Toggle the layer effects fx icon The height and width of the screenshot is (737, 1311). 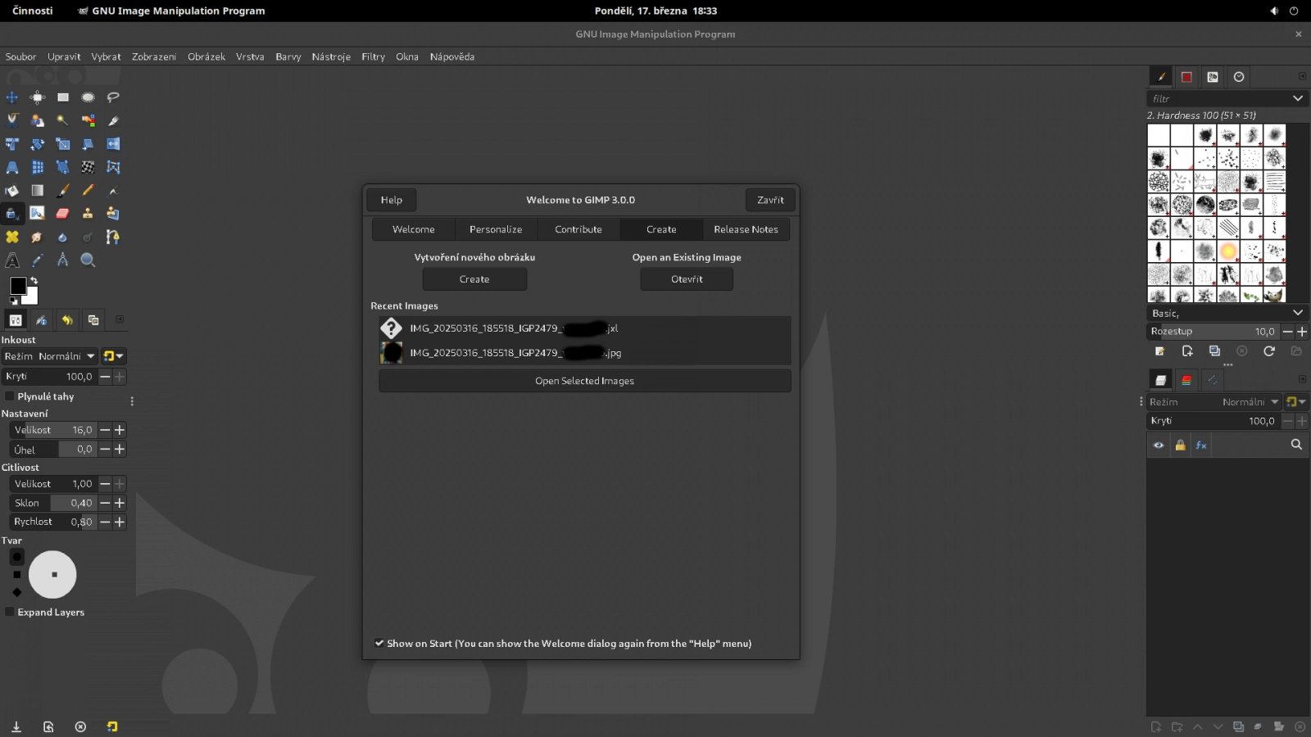point(1201,445)
